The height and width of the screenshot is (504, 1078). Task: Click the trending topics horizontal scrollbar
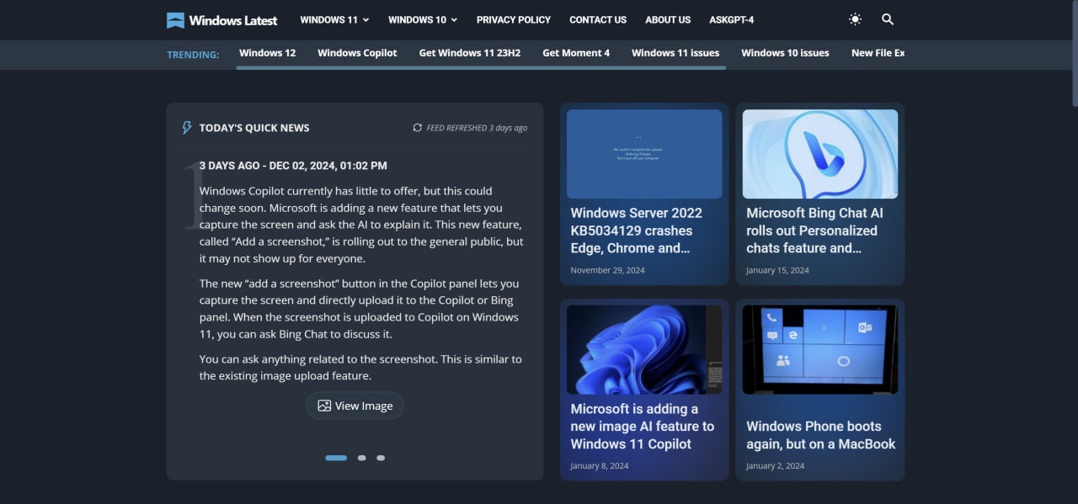[481, 67]
